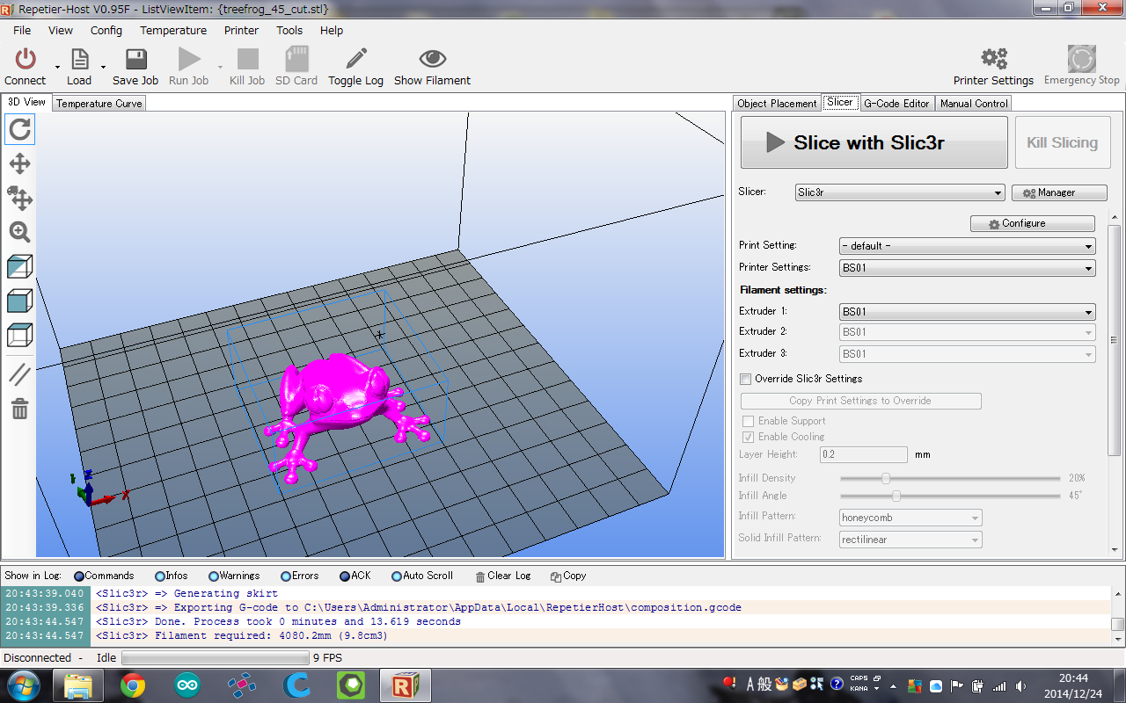The height and width of the screenshot is (703, 1126).
Task: Delete the object with the trash icon
Action: point(19,409)
